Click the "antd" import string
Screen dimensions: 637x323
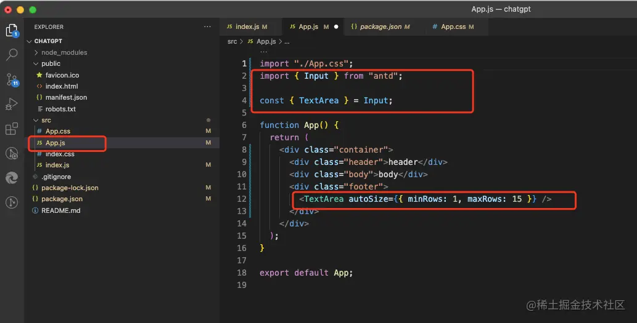(383, 76)
